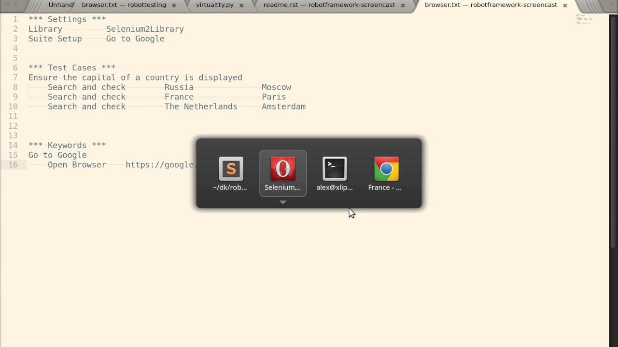Select the Chrome France window in switcher
The width and height of the screenshot is (618, 347).
[x=386, y=169]
